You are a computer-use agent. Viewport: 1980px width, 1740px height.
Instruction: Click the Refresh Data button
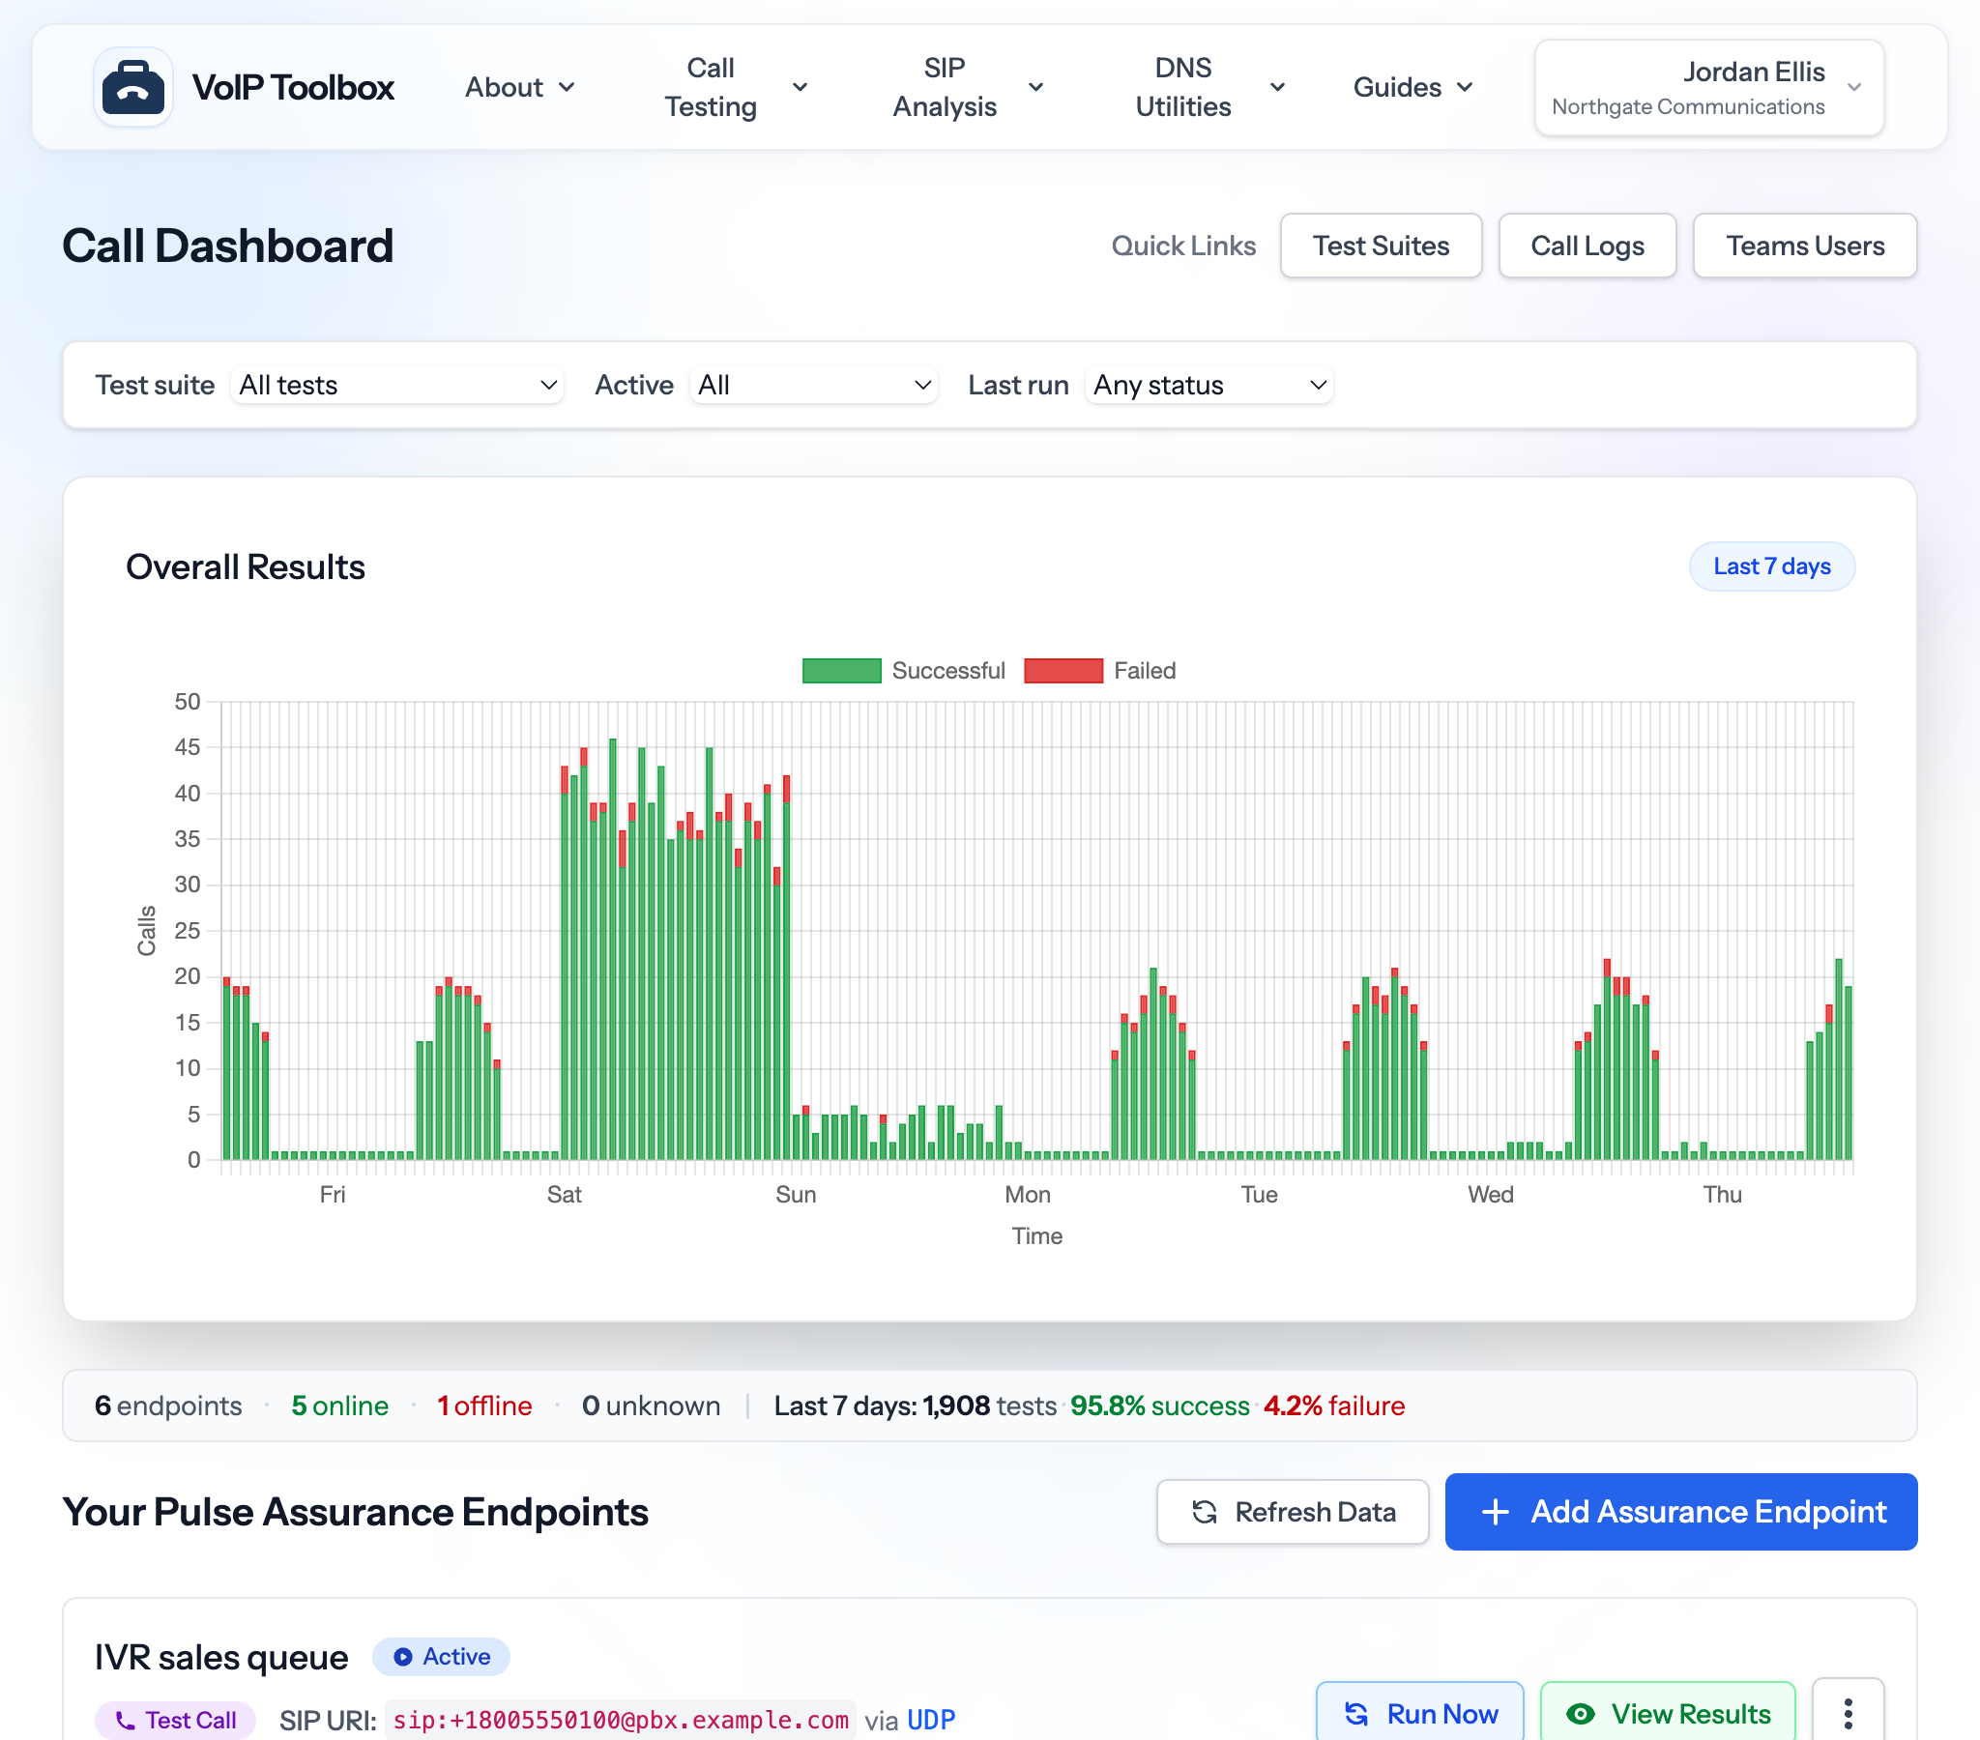1293,1511
